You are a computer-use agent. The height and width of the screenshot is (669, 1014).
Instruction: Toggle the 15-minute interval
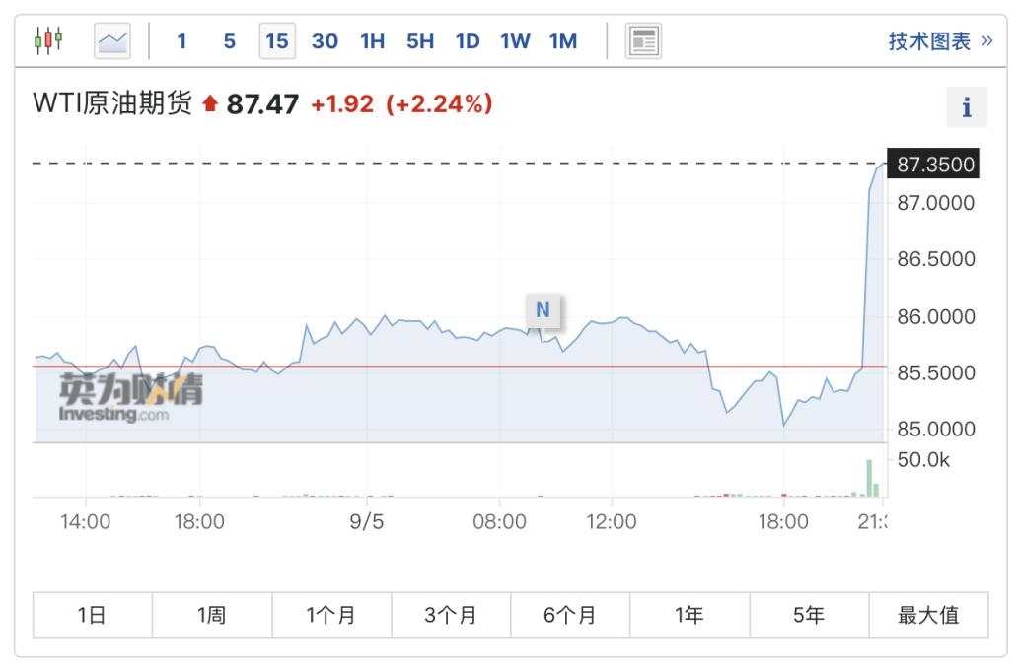[x=277, y=41]
